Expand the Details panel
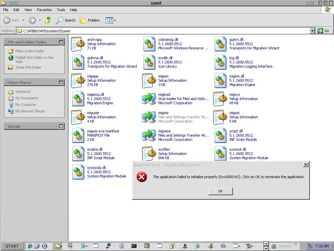 tap(61, 126)
